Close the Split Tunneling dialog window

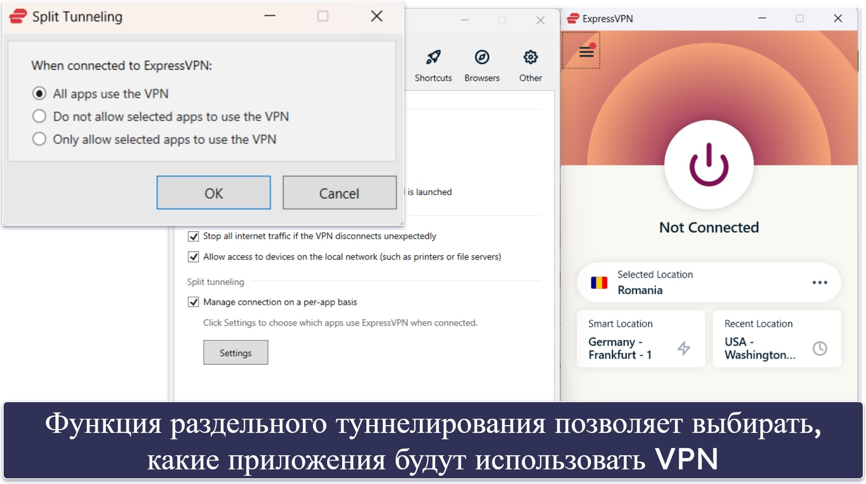(377, 16)
